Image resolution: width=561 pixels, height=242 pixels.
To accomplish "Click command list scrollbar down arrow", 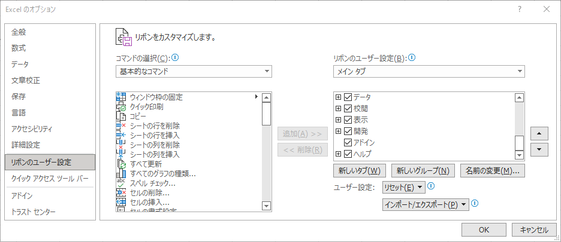I will (267, 206).
